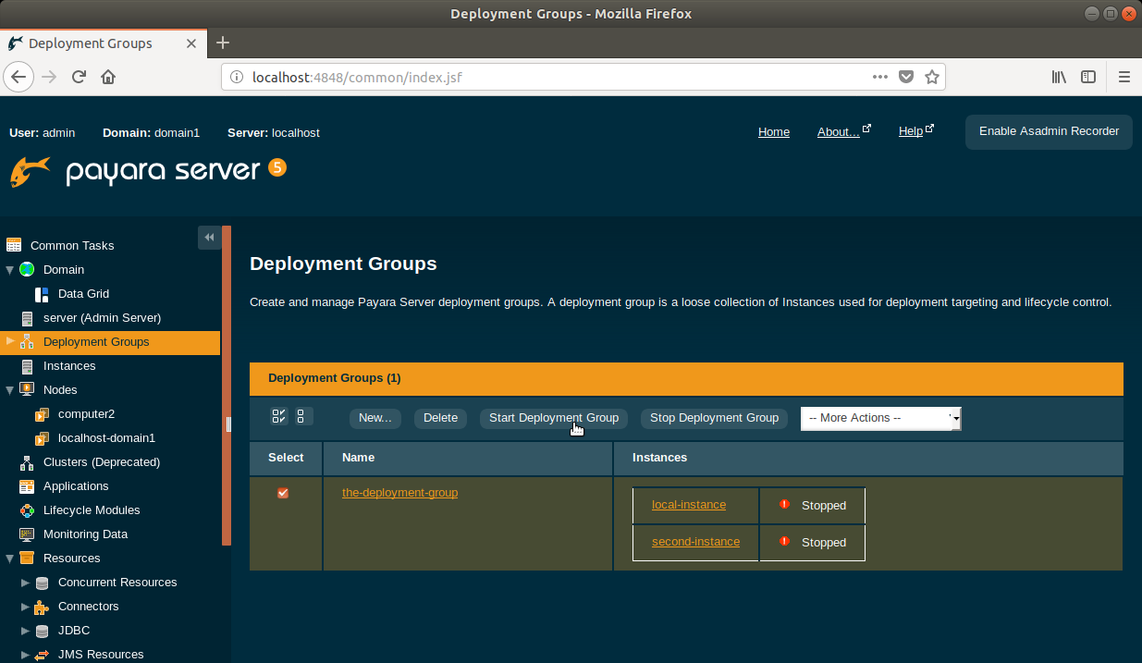Screen dimensions: 1142x663
Task: Open Firefox Library icon
Action: [1060, 77]
